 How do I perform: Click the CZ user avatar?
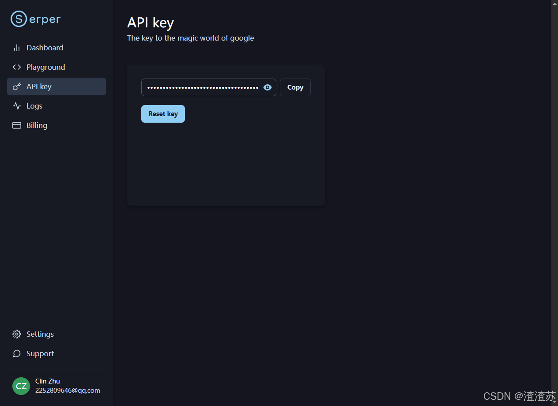(21, 386)
